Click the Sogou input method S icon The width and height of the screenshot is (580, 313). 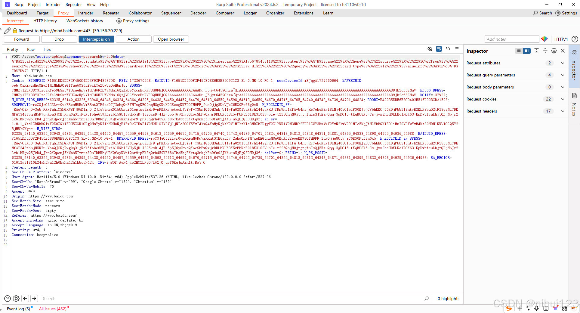(509, 308)
